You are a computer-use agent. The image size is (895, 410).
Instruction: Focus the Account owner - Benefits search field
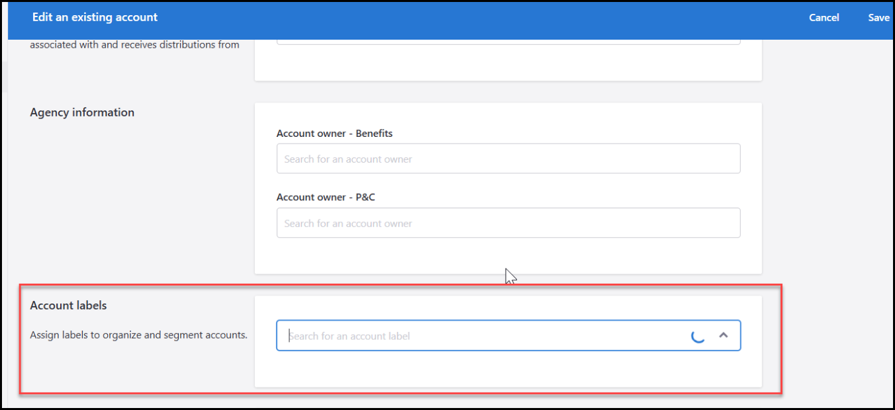[508, 159]
